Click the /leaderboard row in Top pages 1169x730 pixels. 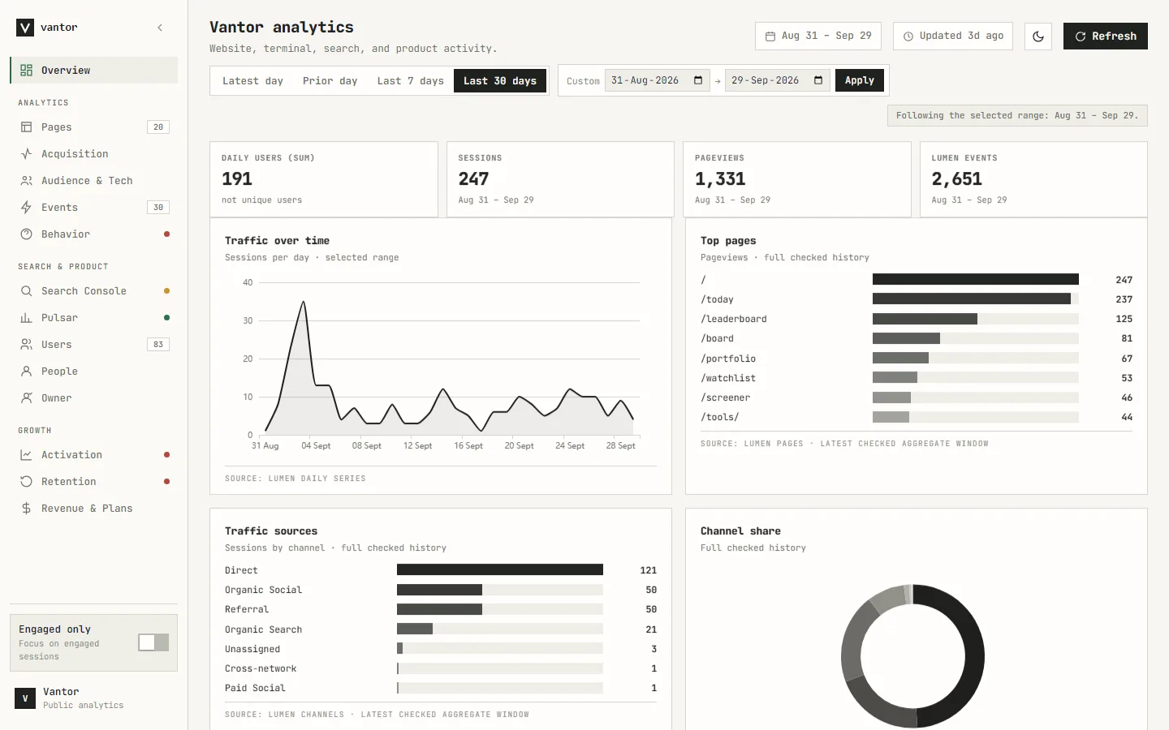point(917,320)
